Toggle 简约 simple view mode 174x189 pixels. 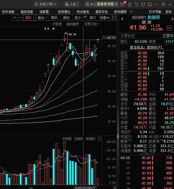coord(92,18)
